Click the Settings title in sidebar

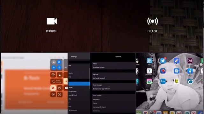(x=74, y=57)
